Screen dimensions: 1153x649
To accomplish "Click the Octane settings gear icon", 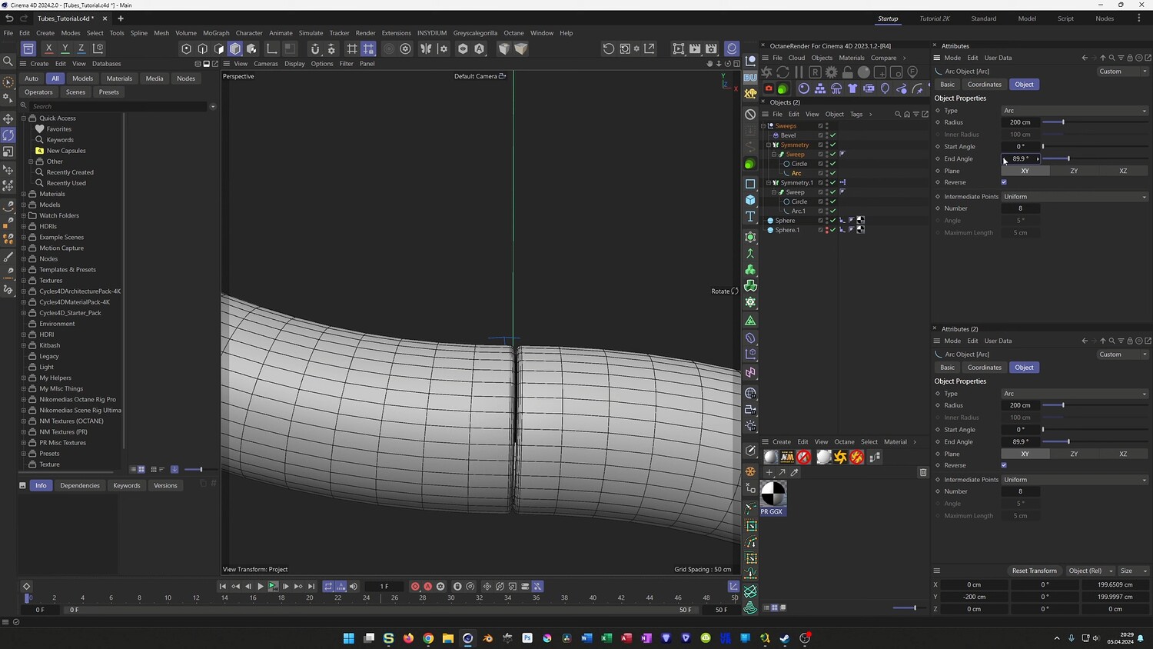I will tap(831, 72).
